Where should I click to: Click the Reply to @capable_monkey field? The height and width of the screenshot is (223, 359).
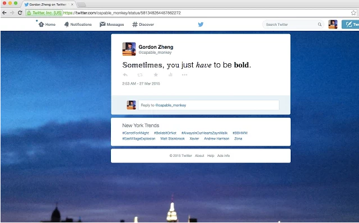click(x=209, y=105)
